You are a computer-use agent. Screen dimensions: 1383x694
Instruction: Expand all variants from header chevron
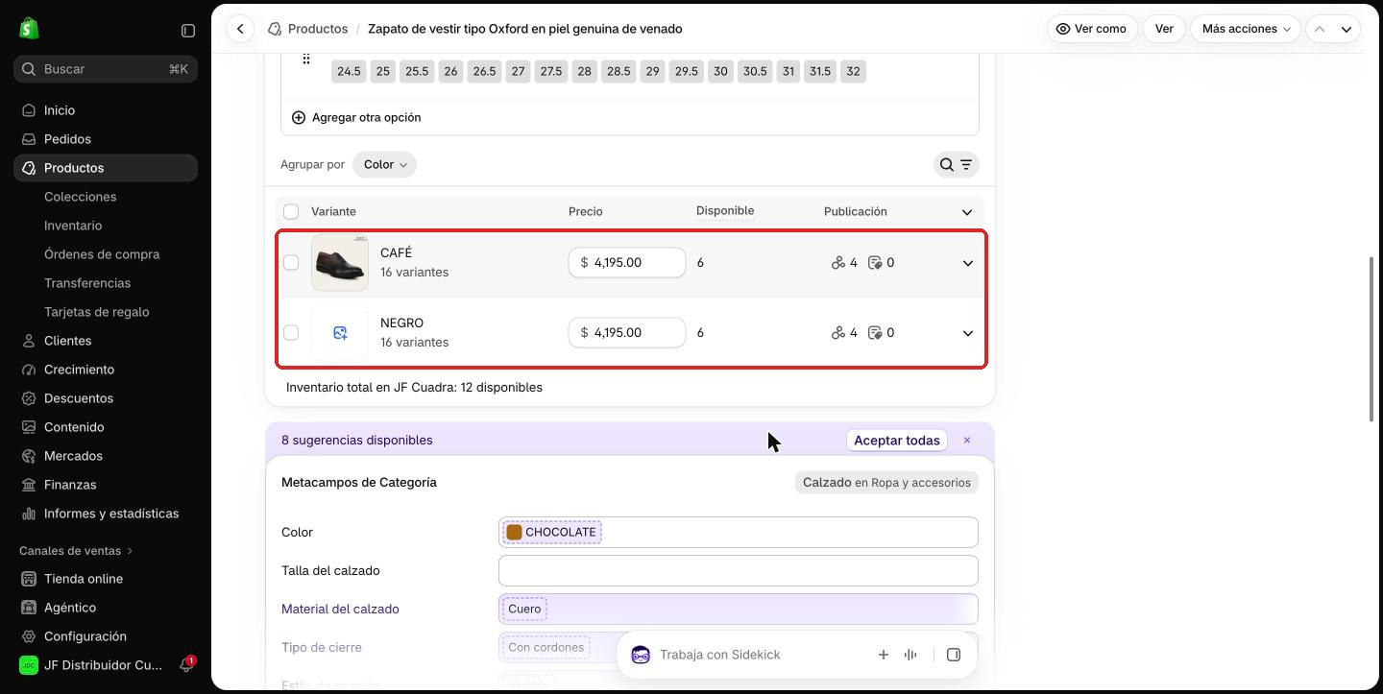tap(967, 212)
